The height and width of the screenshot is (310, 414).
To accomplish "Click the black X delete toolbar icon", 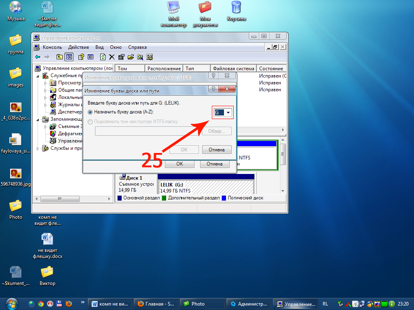I will [112, 57].
